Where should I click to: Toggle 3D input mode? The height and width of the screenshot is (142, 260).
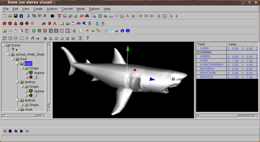tap(140, 16)
